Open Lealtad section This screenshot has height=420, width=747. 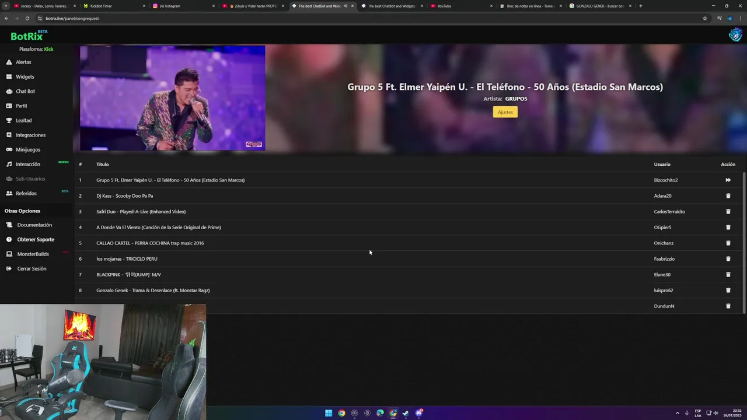23,120
